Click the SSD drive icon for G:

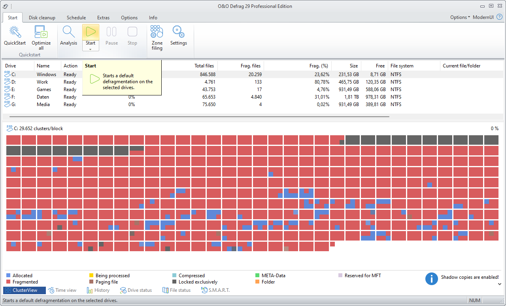(x=8, y=104)
